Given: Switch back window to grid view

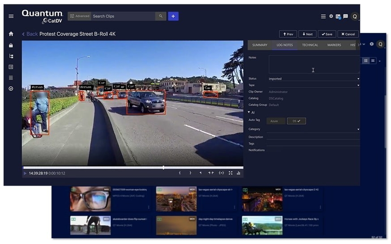Looking at the screenshot, I should pos(366,61).
